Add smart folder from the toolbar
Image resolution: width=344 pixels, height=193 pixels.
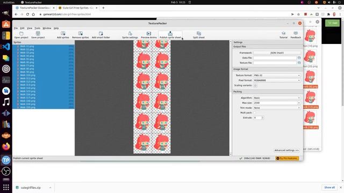(x=101, y=35)
